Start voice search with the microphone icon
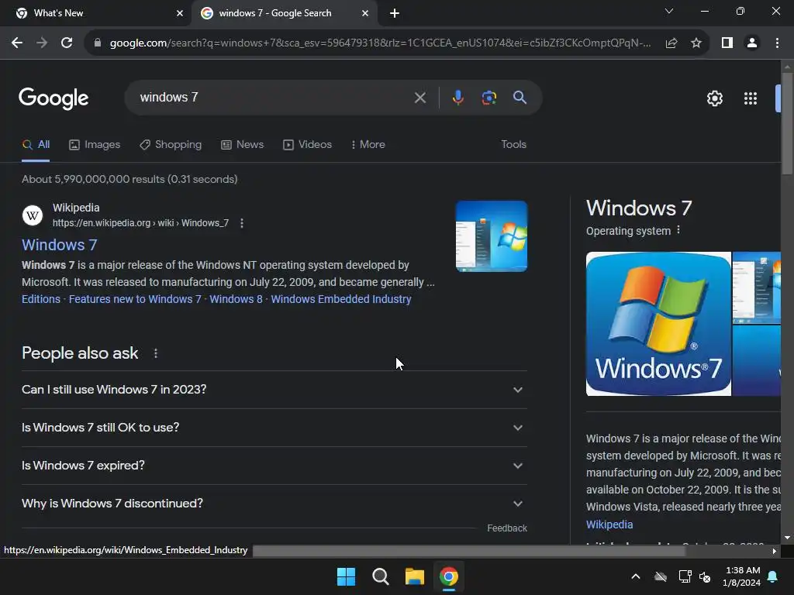794x595 pixels. 457,97
